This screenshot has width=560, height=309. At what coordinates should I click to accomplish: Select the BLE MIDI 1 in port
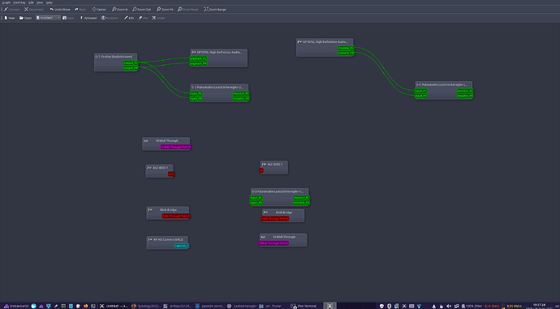click(261, 170)
